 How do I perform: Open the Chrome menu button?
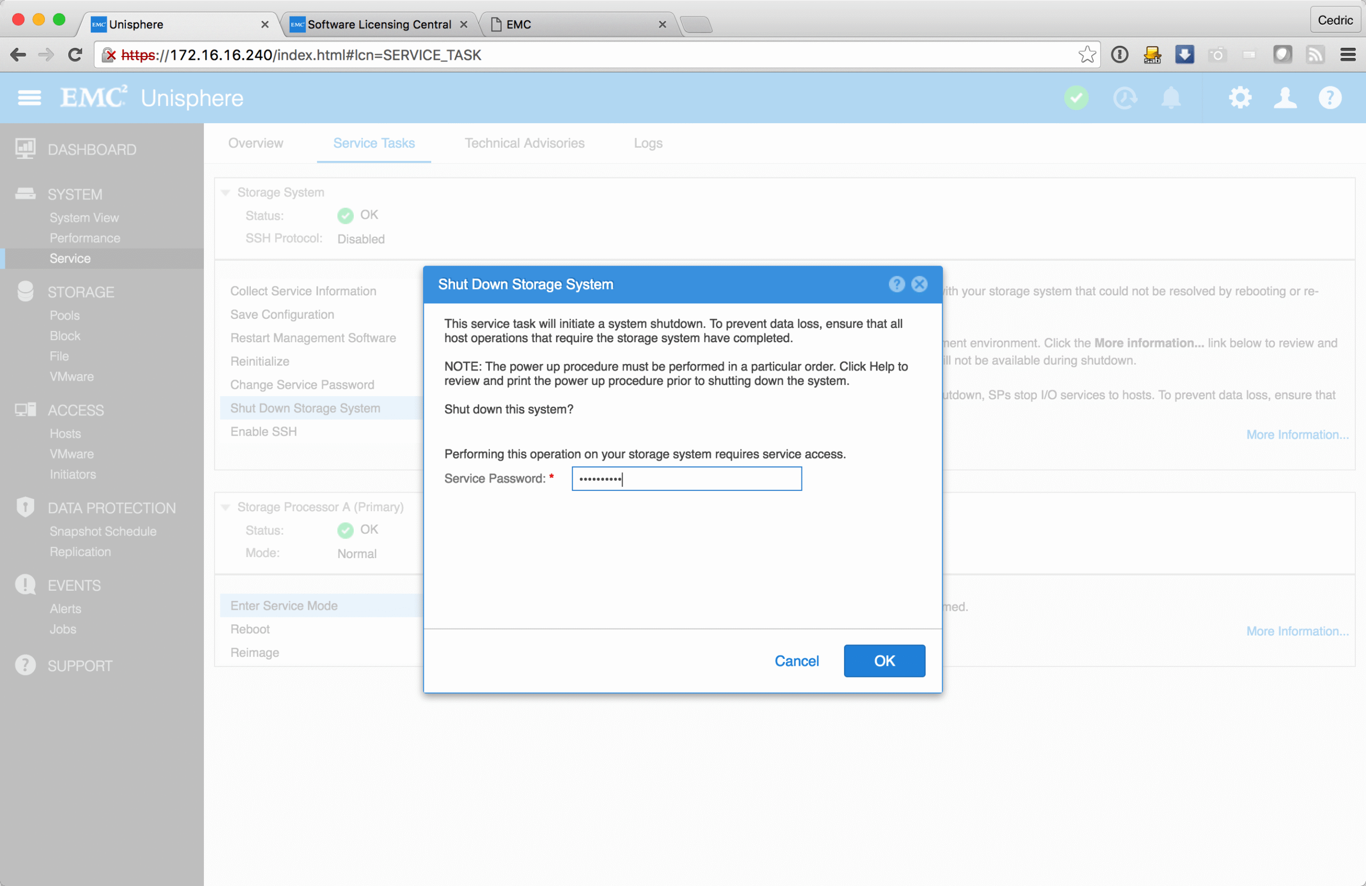click(1348, 55)
